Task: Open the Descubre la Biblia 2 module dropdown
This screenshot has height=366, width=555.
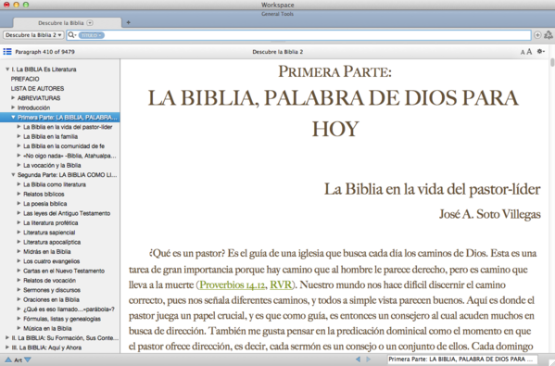Action: pos(33,34)
